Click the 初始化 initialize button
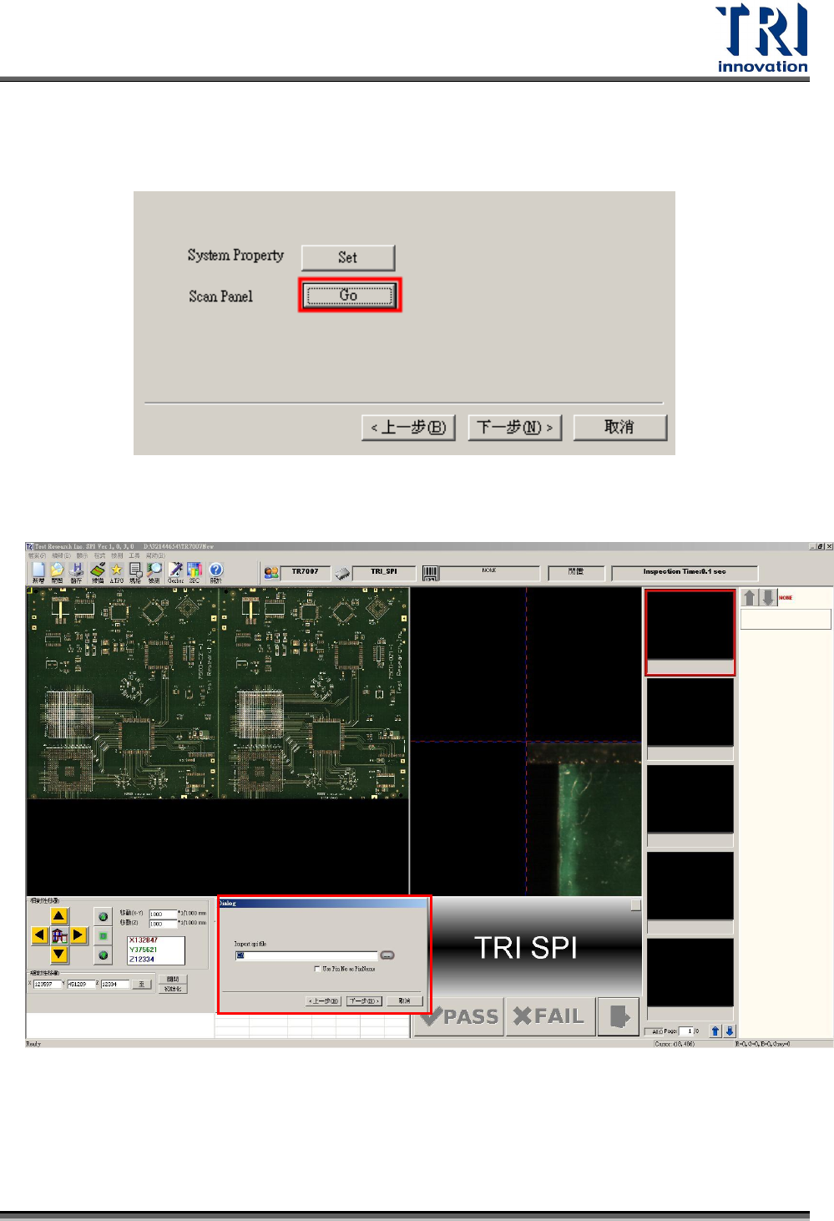The width and height of the screenshot is (834, 1221). pyautogui.click(x=173, y=989)
